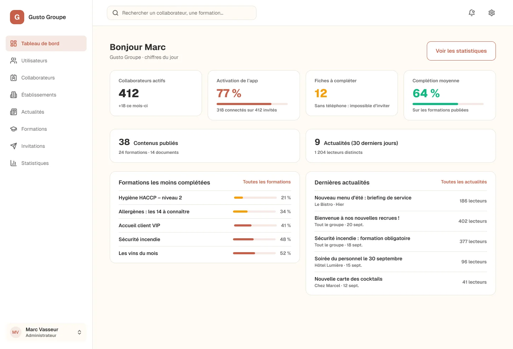
Task: Open the Toutes les actualités link
Action: pyautogui.click(x=464, y=182)
